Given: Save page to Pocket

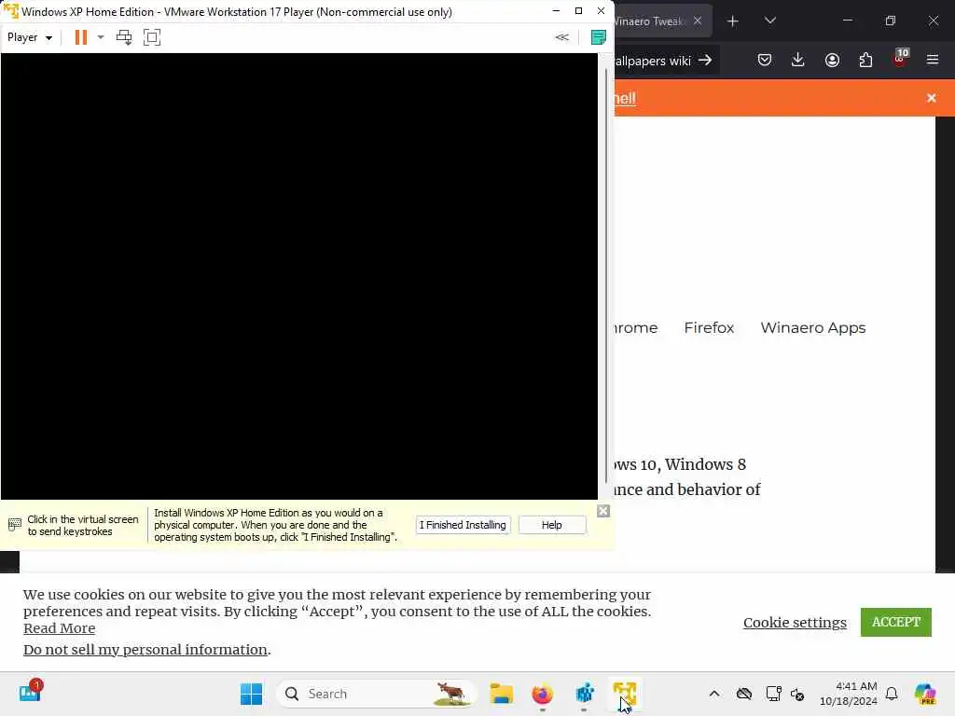Looking at the screenshot, I should [x=765, y=60].
